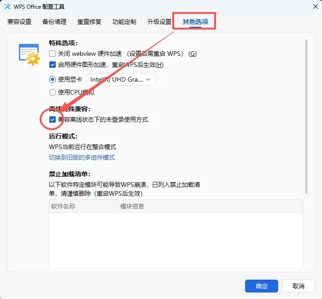This screenshot has height=299, width=322.
Task: Open the 升级设置 tab
Action: (x=159, y=22)
